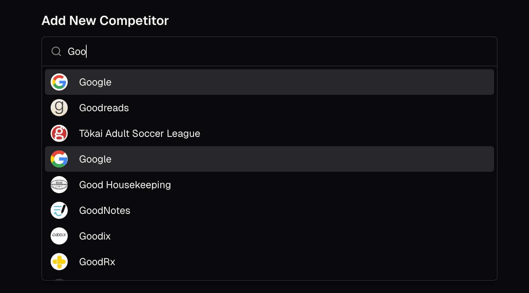Click the Goodix logo icon
Viewport: 529px width, 293px height.
(59, 236)
